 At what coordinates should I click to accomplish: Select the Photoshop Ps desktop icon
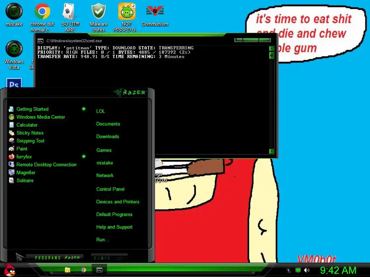tap(14, 83)
